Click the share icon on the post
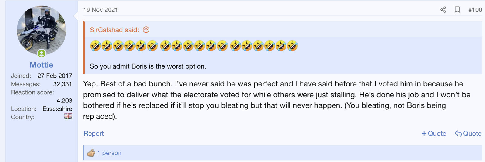This screenshot has height=162, width=485. [x=443, y=10]
